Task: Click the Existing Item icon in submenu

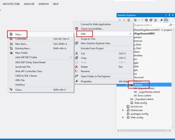Action: pos(11,48)
